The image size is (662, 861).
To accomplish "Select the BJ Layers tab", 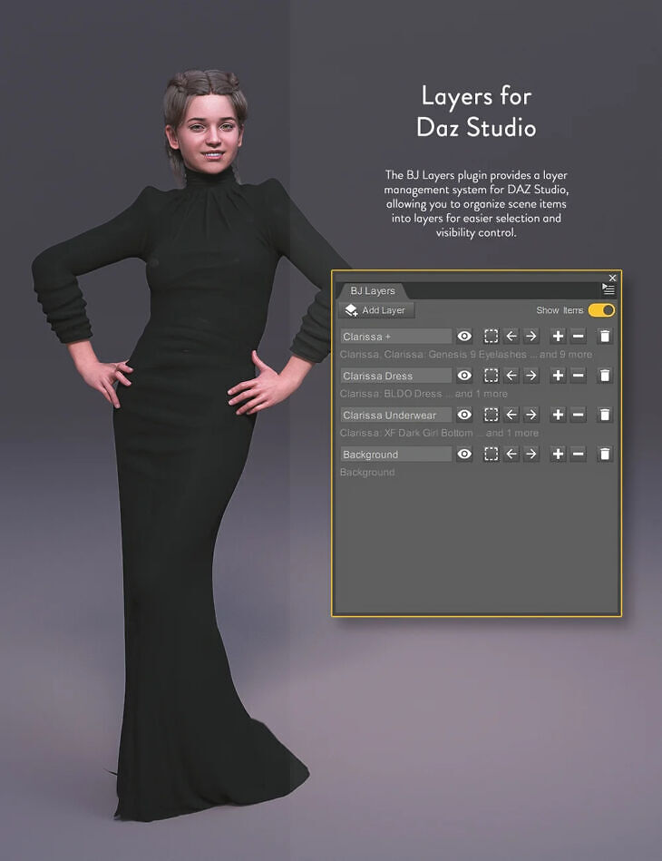I will (x=373, y=291).
